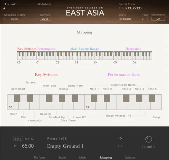Click the Trigger Phrases 1-6 label
This screenshot has height=160, width=169.
click(x=118, y=116)
